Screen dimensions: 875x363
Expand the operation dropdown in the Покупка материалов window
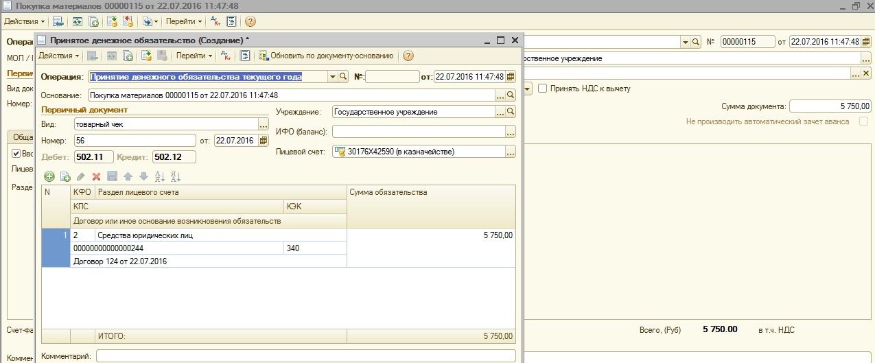(686, 42)
